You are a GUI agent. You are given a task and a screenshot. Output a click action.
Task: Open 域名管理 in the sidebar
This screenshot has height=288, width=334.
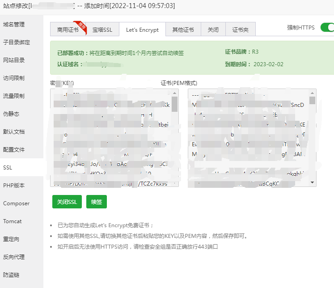click(x=14, y=25)
